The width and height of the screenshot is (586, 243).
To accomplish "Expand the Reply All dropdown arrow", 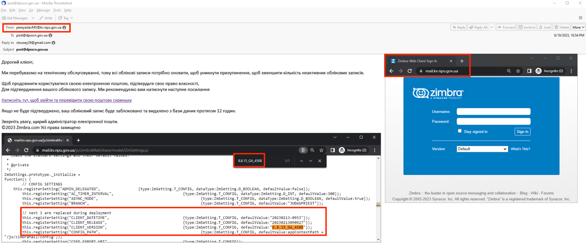I will click(x=492, y=27).
